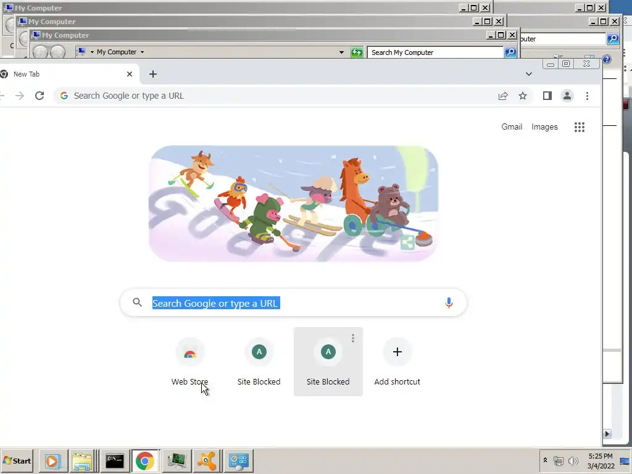Open Command Prompt from taskbar

[114, 460]
